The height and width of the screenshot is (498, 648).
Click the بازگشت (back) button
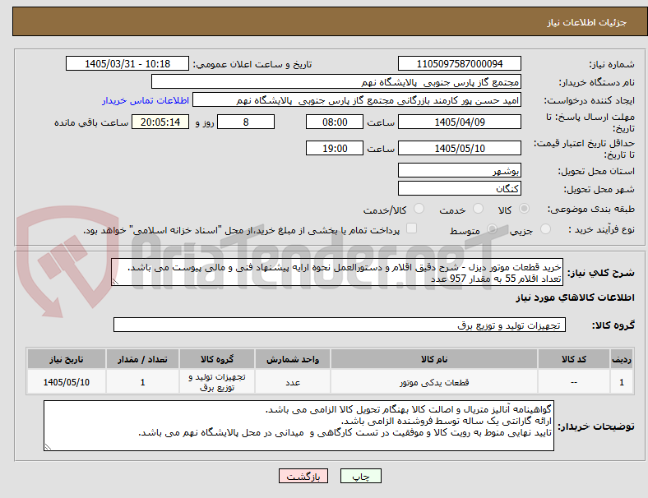point(303,476)
